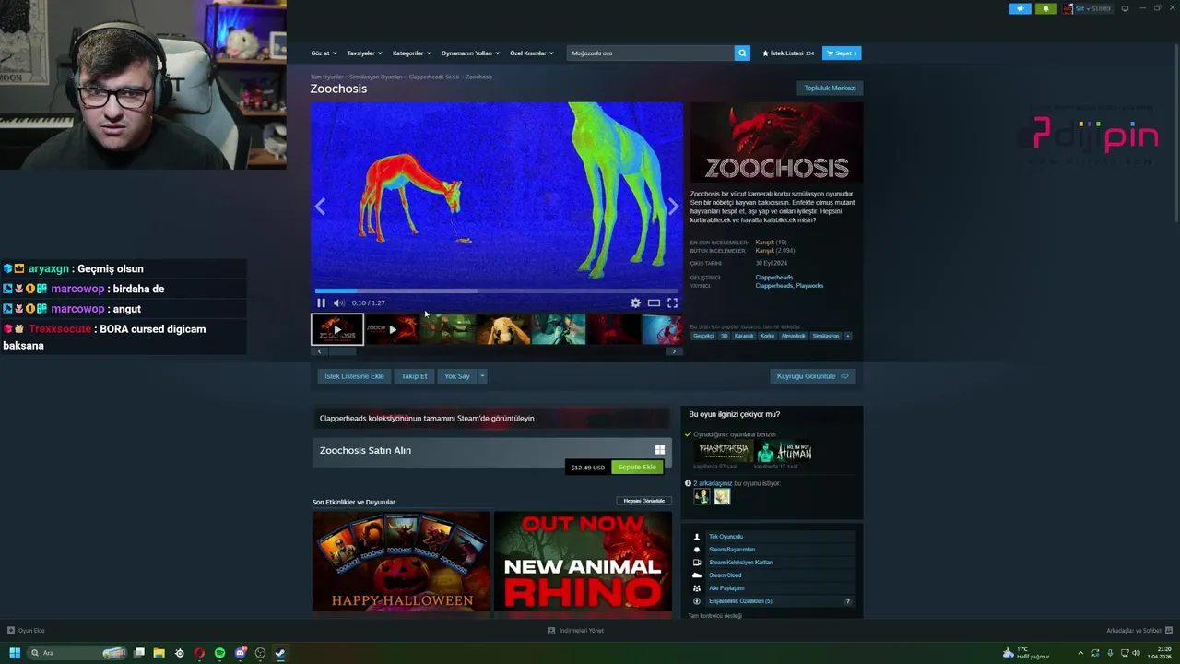This screenshot has height=664, width=1180.
Task: Click the magnifier search button
Action: (x=742, y=53)
